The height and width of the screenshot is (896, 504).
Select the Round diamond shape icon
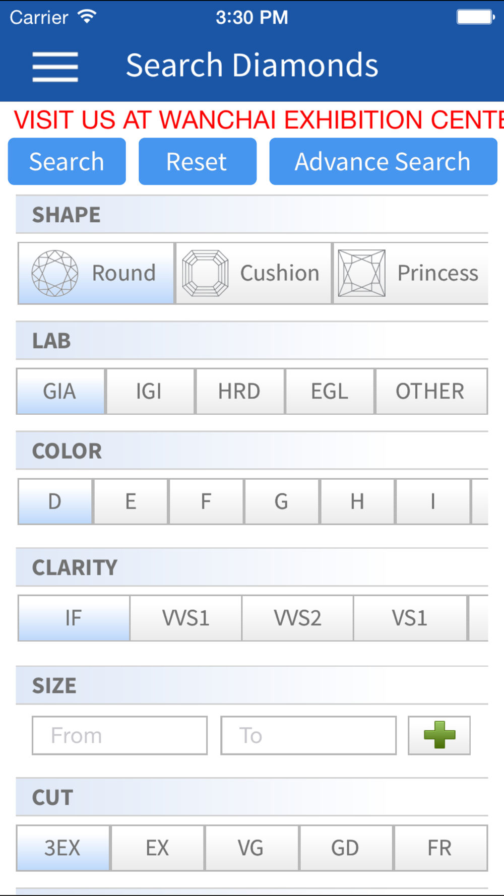[55, 273]
